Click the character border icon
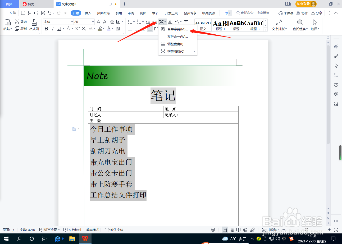This screenshot has height=244, width=342. point(118,29)
